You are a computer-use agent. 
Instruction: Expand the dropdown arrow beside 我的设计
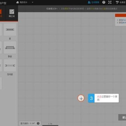point(33,2)
